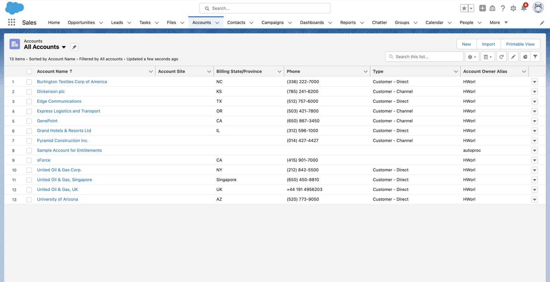Image resolution: width=550 pixels, height=282 pixels.
Task: Select the Dickenson plc row checkbox
Action: (29, 92)
